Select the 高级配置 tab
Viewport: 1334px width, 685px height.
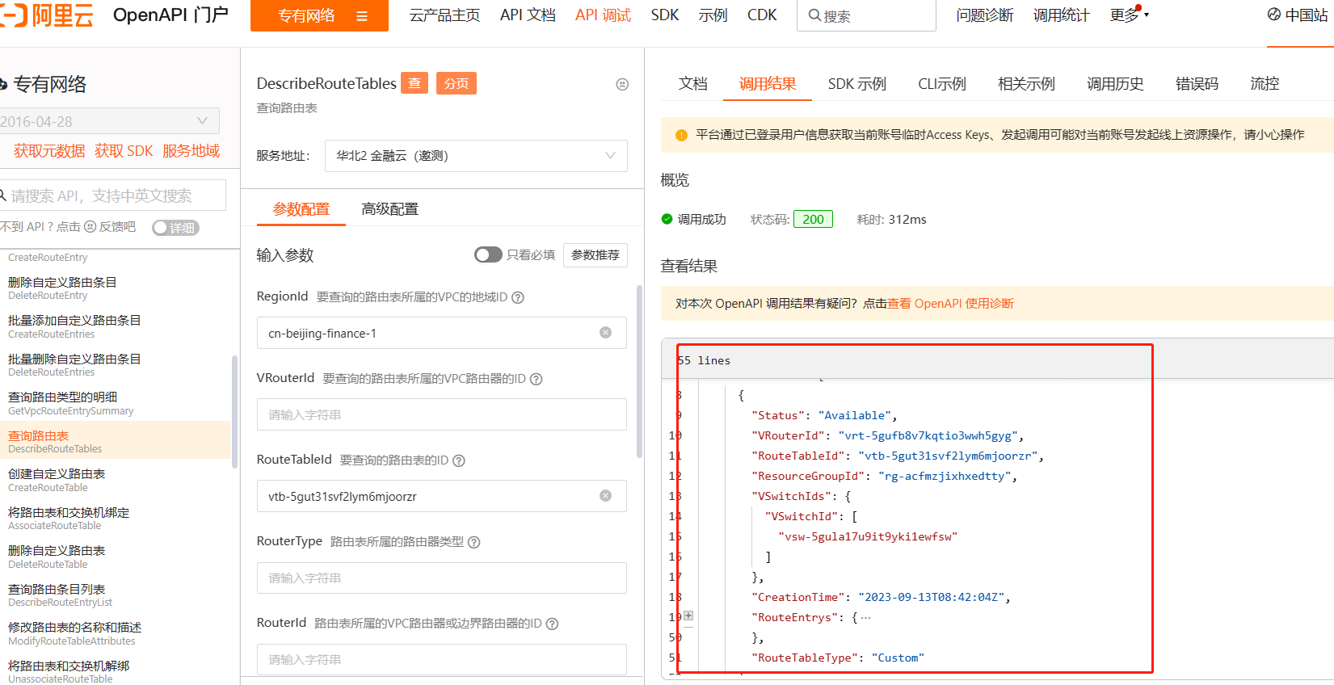tap(389, 209)
